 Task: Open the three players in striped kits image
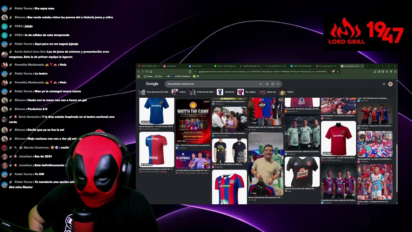click(339, 181)
